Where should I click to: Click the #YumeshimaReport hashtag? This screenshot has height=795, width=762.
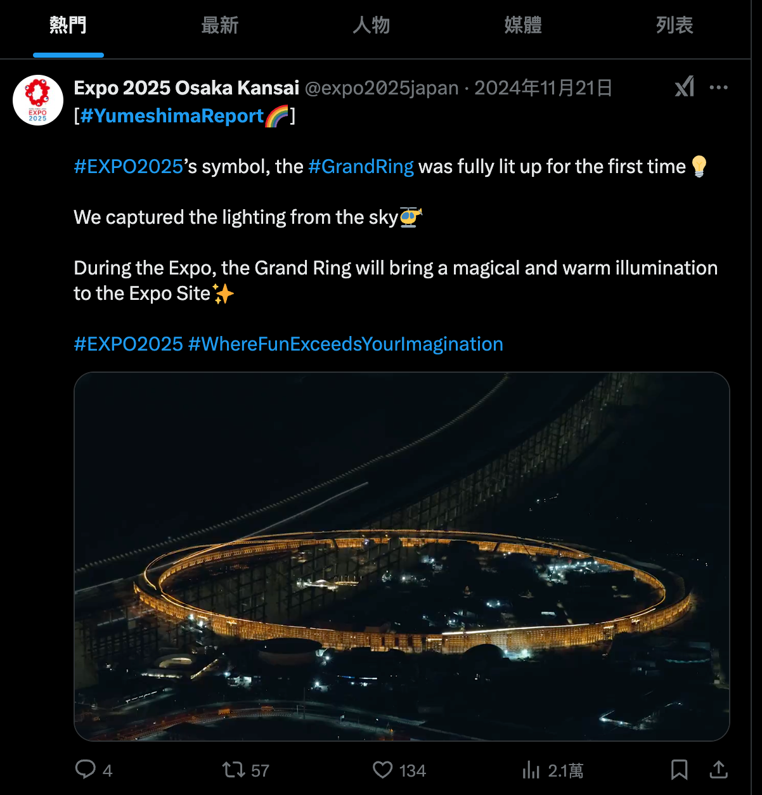(x=172, y=116)
